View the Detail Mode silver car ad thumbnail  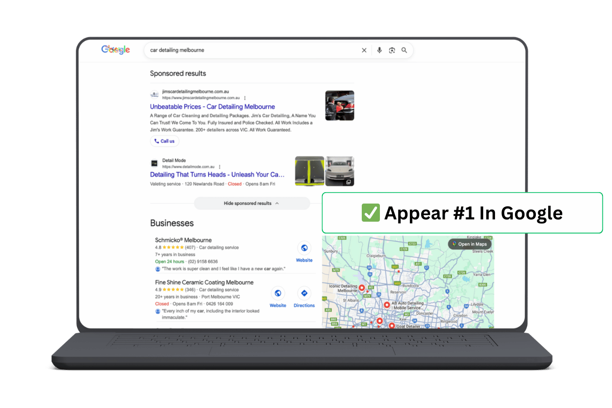(x=340, y=171)
